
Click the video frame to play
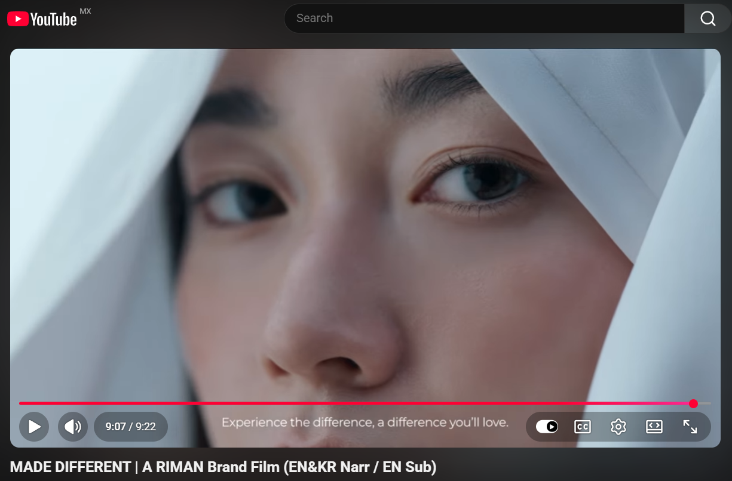click(x=365, y=227)
